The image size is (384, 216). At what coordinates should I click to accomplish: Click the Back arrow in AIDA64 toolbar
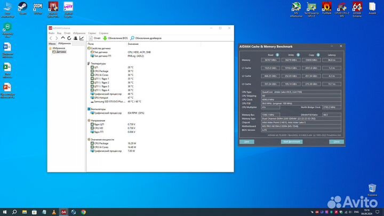(x=51, y=38)
